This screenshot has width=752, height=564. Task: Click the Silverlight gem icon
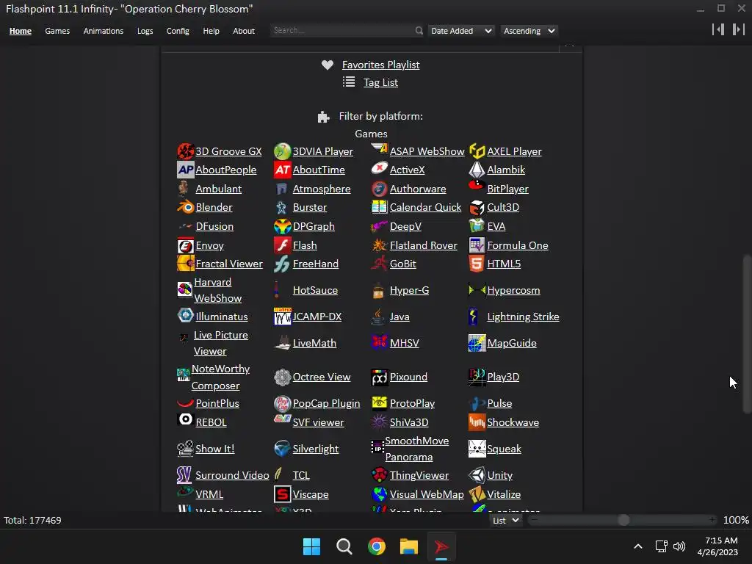click(x=282, y=449)
